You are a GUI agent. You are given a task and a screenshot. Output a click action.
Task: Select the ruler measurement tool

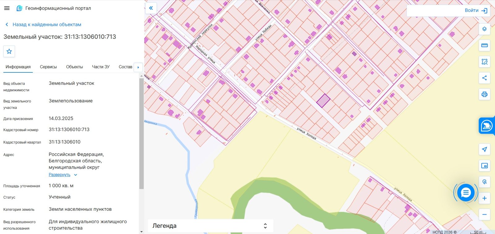point(484,45)
